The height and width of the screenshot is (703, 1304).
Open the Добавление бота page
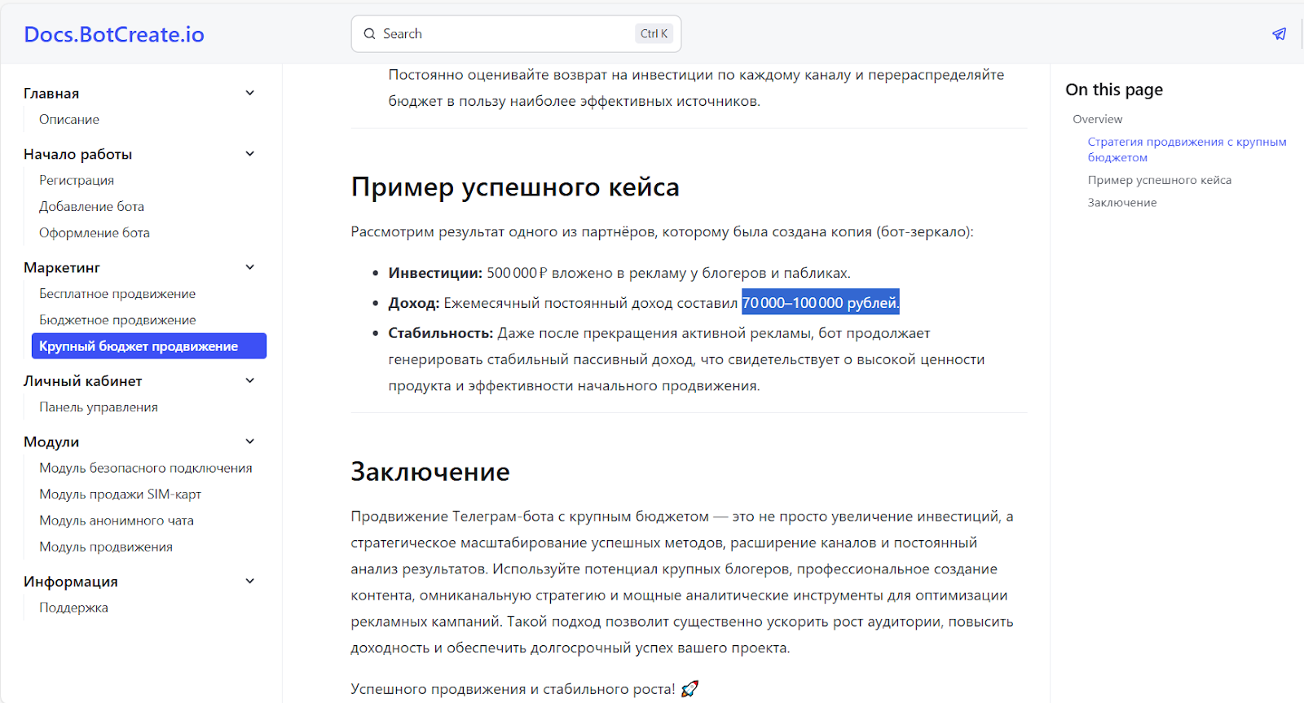92,206
